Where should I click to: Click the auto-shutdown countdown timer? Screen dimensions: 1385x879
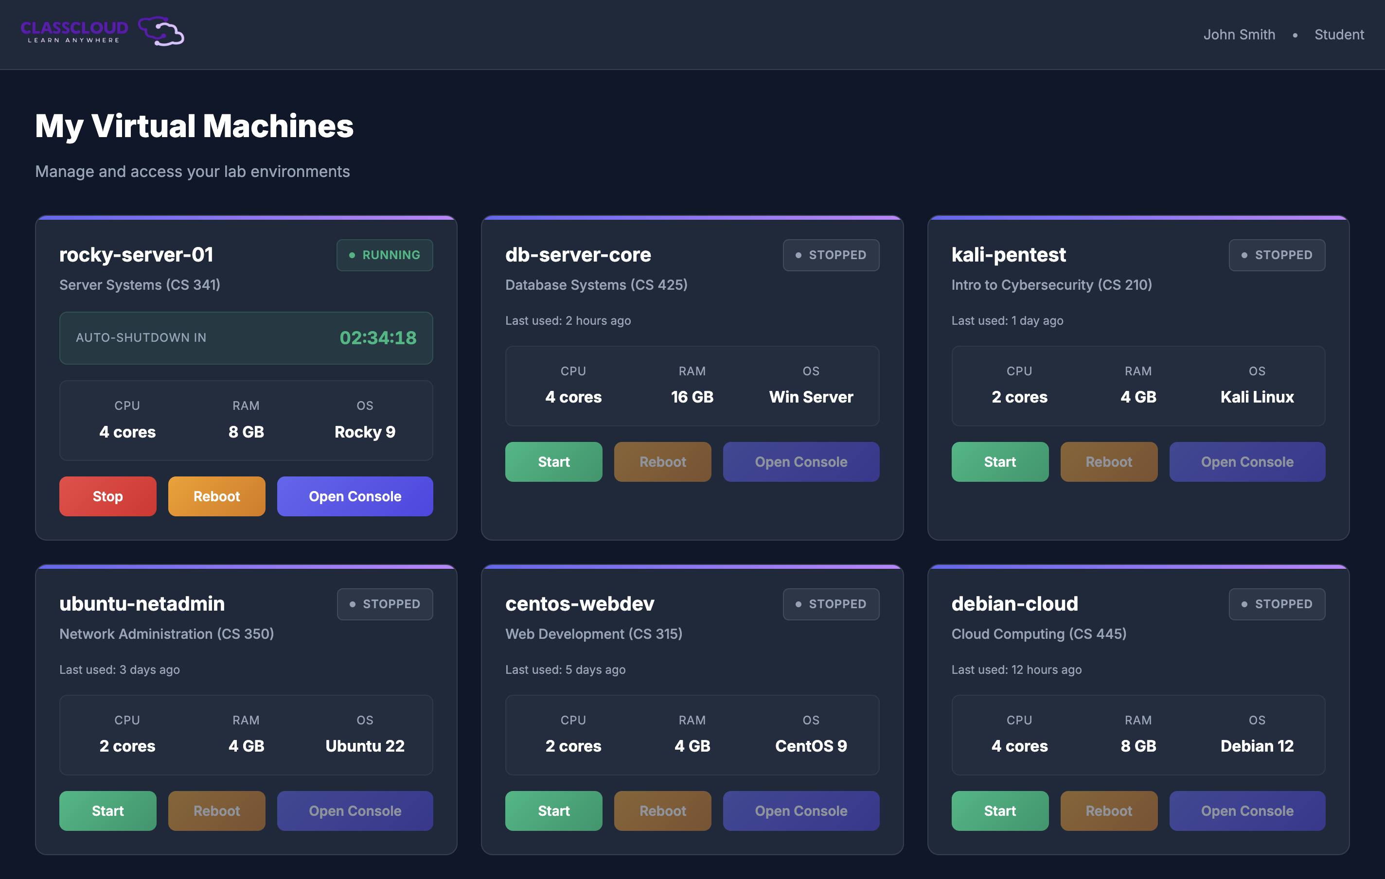tap(377, 338)
